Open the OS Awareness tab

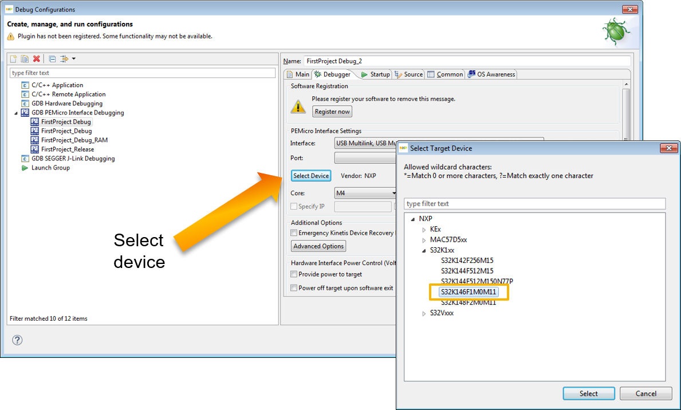[492, 74]
